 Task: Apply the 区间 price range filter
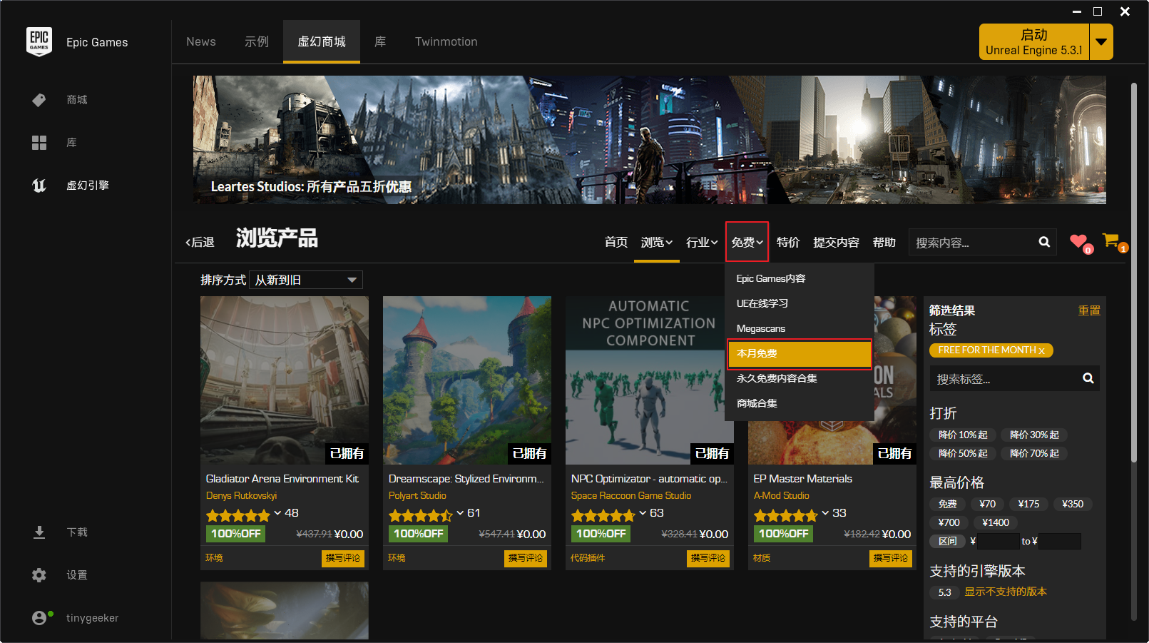tap(948, 542)
